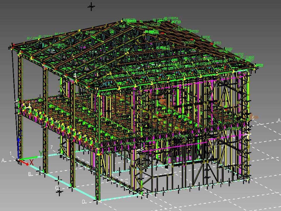Click the roof ridge peak node
Image resolution: width=281 pixels, height=211 pixels.
coord(122,21)
